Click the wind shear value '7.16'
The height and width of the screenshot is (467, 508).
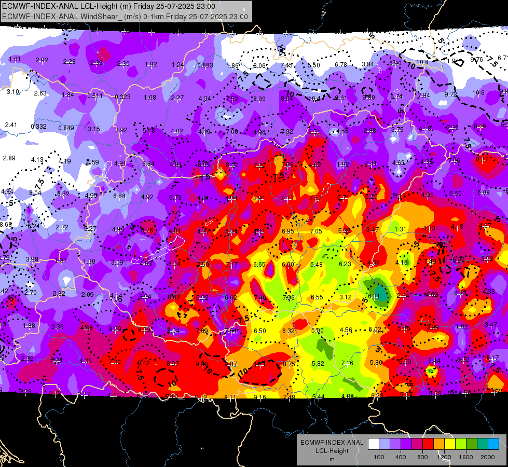(347, 363)
